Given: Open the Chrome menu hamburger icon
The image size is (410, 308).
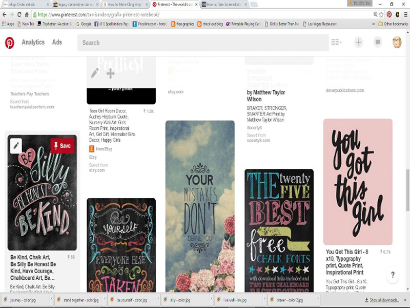Looking at the screenshot, I should [405, 15].
